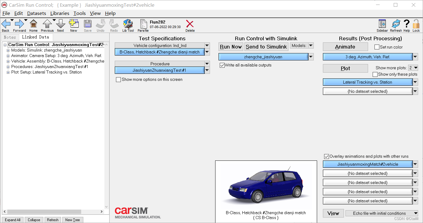Click Send to Simulink button
Screen dimensions: 423x223
[266, 47]
